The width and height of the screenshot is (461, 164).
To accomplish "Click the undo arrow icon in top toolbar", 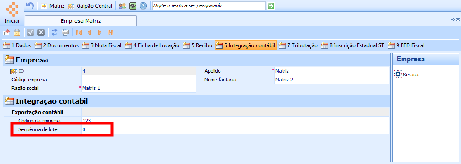I will click(30, 5).
